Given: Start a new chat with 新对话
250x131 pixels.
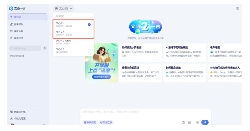Looking at the screenshot, I should tap(28, 17).
